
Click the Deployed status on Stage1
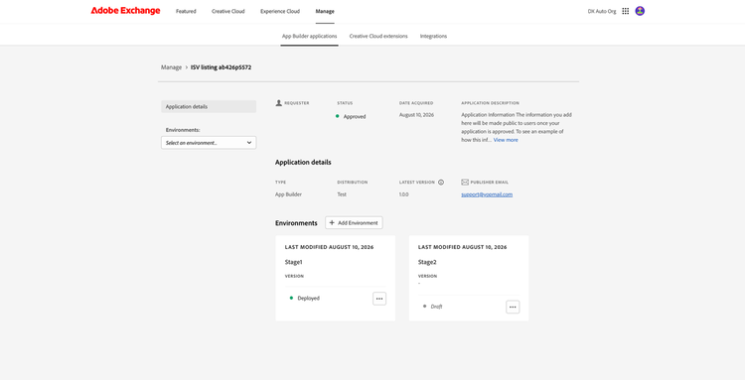pos(308,299)
